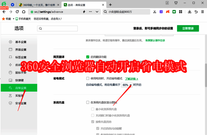Open 快捷键 in sidebar
Viewport: 207px width, 135px height.
pyautogui.click(x=19, y=80)
